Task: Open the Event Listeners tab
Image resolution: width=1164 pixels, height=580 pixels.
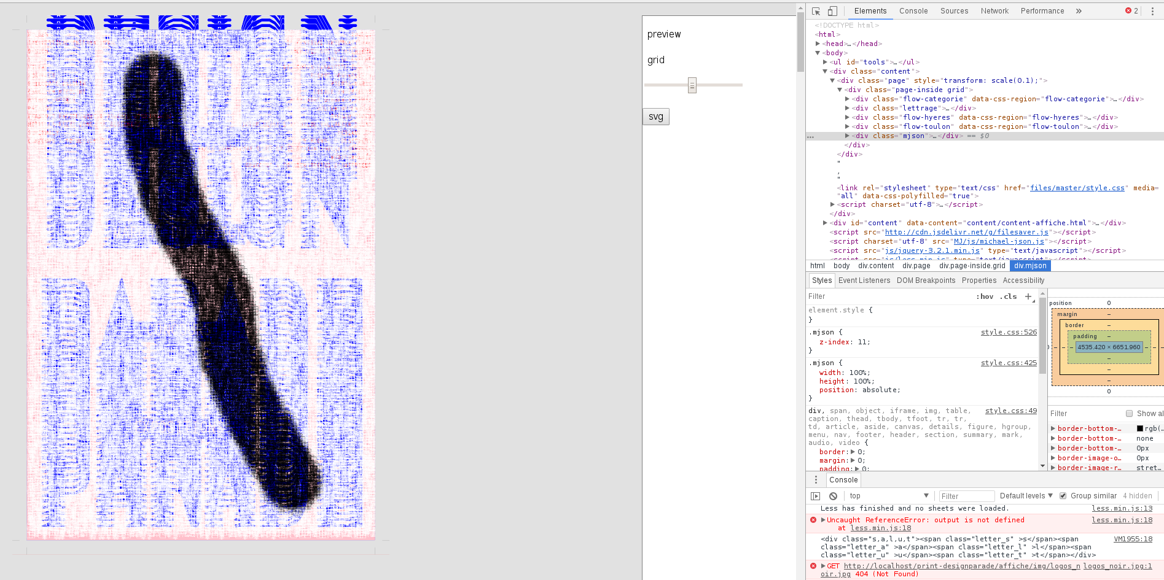Action: [x=864, y=280]
